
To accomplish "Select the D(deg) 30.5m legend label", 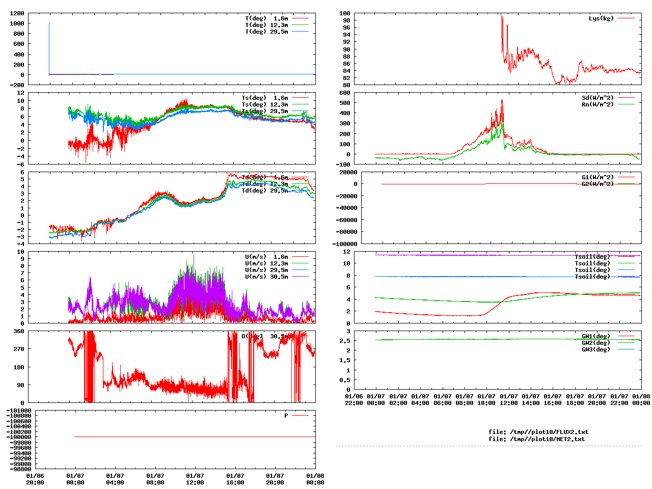I will click(265, 336).
